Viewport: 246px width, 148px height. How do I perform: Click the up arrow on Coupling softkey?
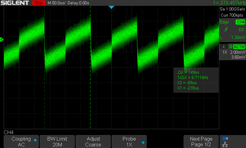[35, 140]
